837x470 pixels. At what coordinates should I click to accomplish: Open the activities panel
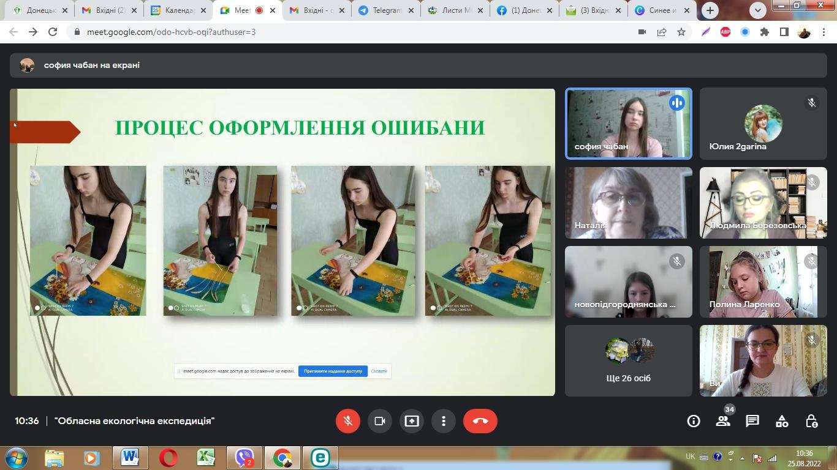[x=782, y=421]
